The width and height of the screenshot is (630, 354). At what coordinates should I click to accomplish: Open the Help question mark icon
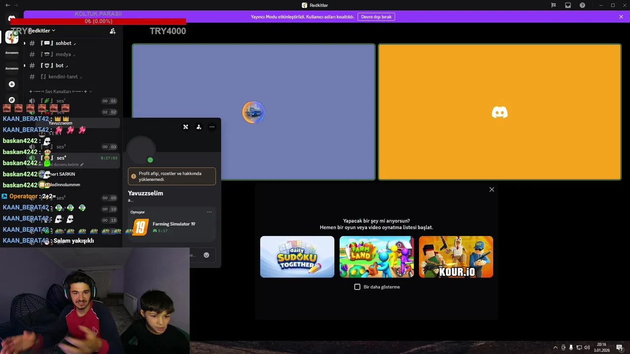point(582,5)
